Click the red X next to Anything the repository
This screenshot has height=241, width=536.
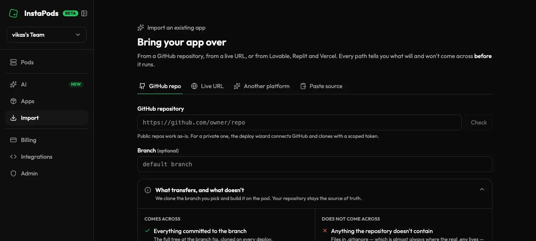coord(325,231)
